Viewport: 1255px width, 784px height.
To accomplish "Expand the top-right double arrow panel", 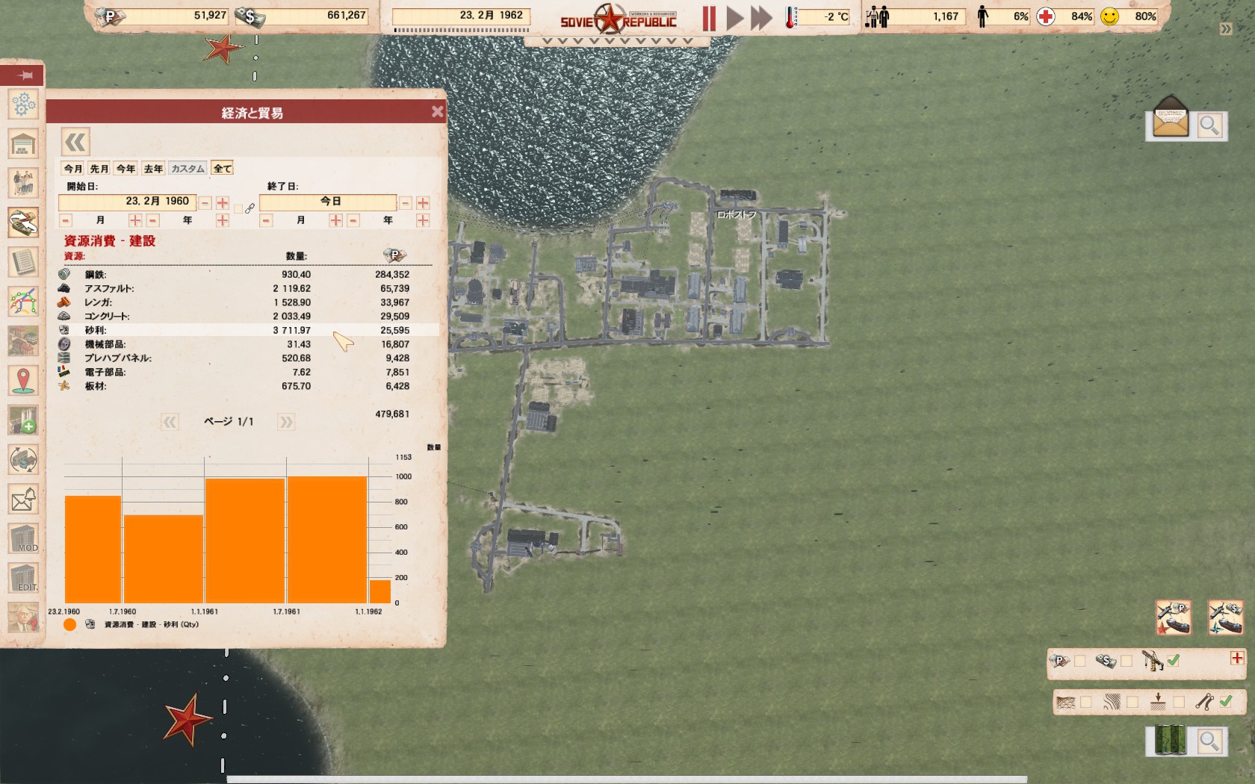I will (1226, 29).
